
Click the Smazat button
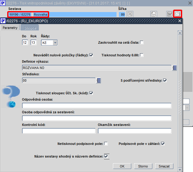click(x=164, y=166)
